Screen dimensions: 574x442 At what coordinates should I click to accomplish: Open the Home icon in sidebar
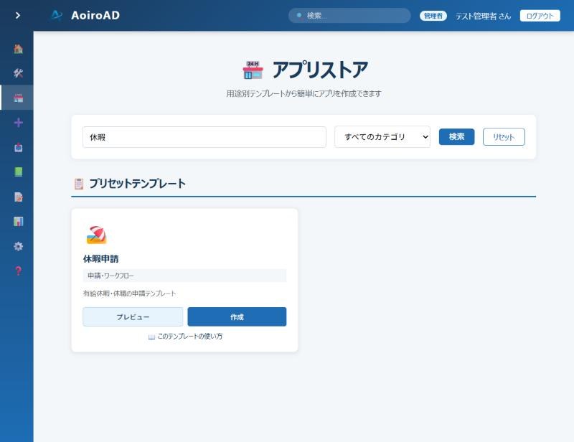(19, 48)
